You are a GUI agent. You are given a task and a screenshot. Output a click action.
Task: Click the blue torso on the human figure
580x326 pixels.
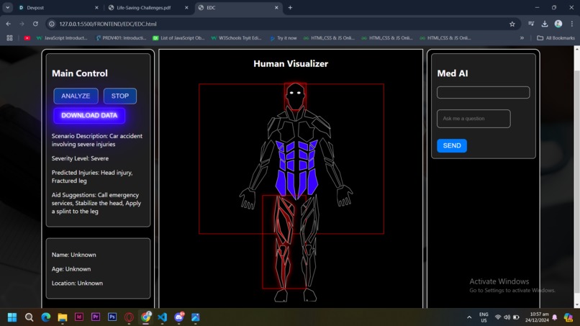click(296, 168)
